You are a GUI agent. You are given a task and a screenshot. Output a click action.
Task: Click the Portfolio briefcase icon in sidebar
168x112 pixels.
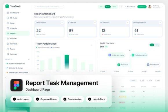8,44
